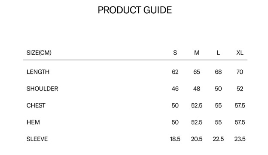
Task: Click shoulder value 48 for M
Action: 197,89
